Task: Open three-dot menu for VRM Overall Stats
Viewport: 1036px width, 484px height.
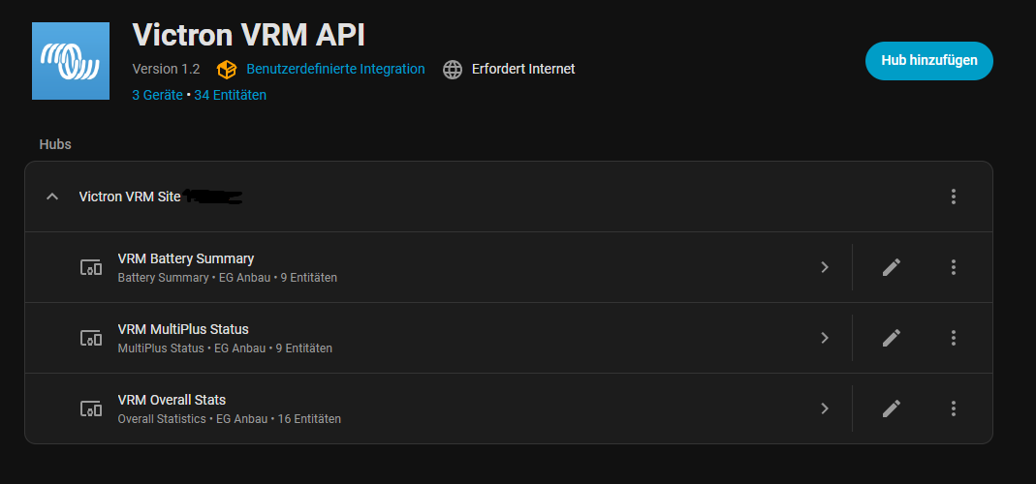Action: point(954,408)
